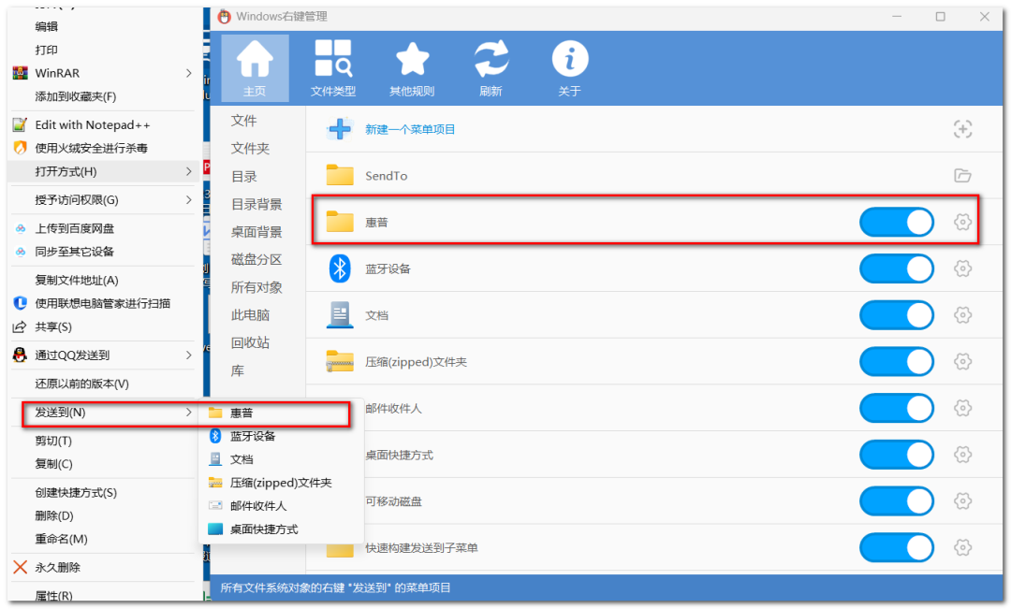Choose 使用火绒安全进行杀毒 menu entry
Viewport: 1011px width, 609px height.
(x=91, y=148)
